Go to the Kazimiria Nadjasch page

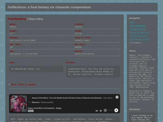pyautogui.click(x=139, y=33)
